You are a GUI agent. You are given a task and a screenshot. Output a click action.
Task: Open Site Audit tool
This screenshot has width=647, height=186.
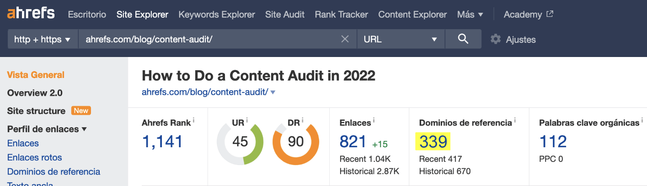pyautogui.click(x=285, y=15)
